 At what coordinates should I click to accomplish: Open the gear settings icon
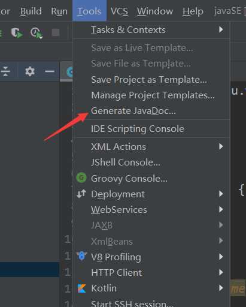click(x=30, y=71)
